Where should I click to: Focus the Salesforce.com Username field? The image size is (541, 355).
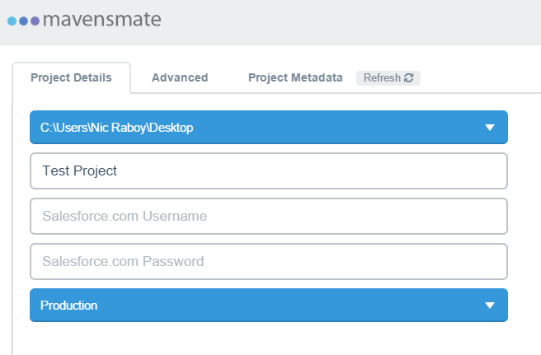[x=269, y=216]
